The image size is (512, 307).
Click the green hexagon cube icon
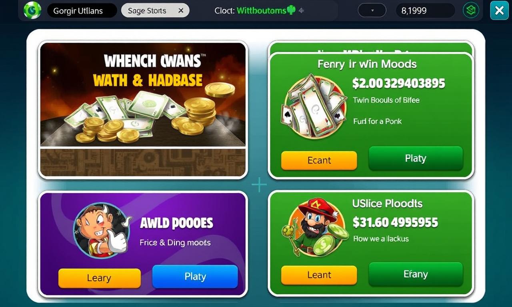[x=471, y=10]
